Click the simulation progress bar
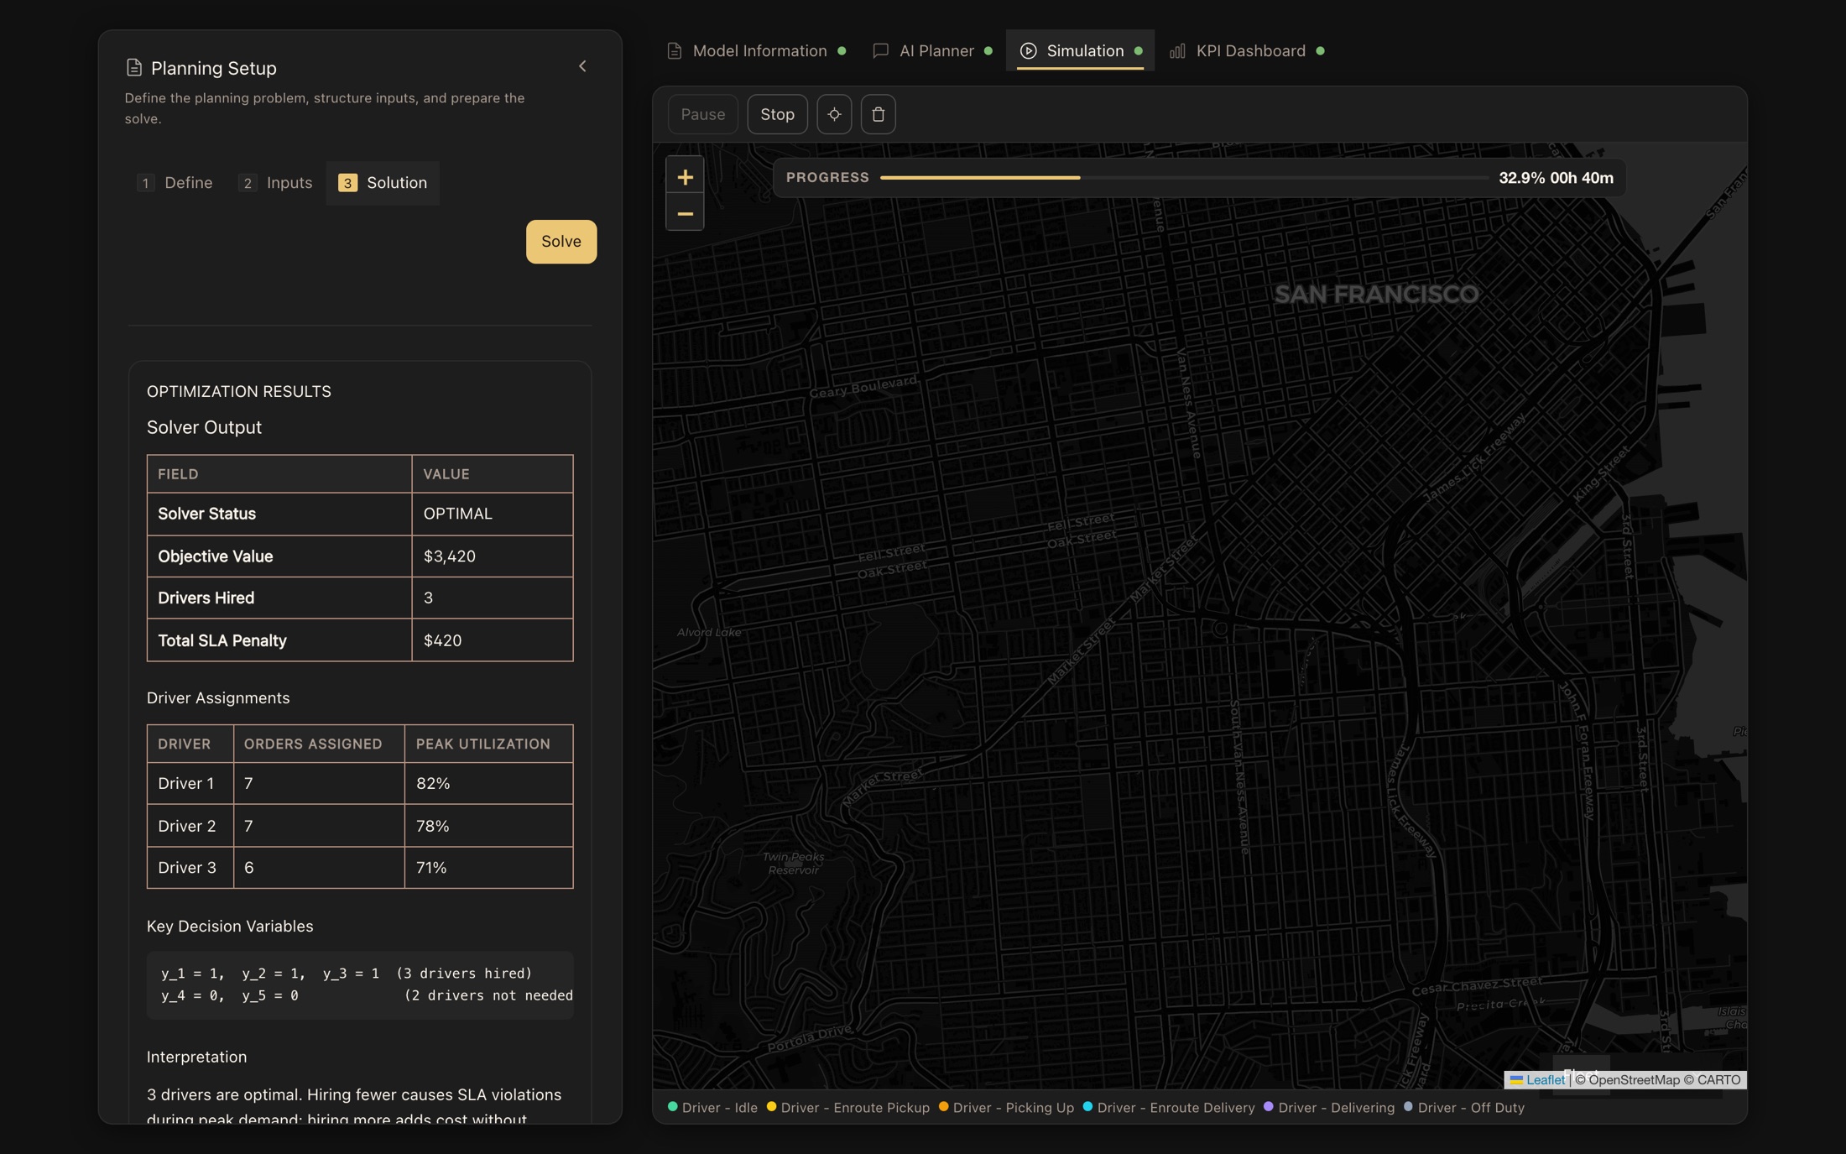 tap(1185, 178)
